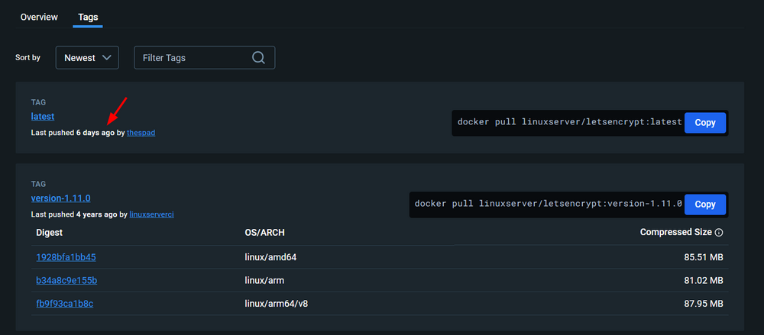
Task: Open the Overview tab
Action: coord(39,17)
